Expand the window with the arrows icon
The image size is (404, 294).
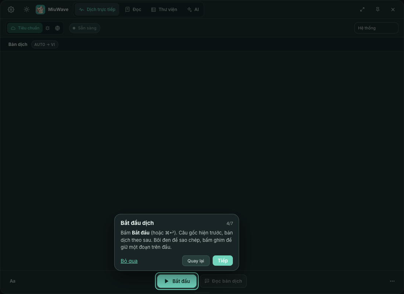coord(362,10)
